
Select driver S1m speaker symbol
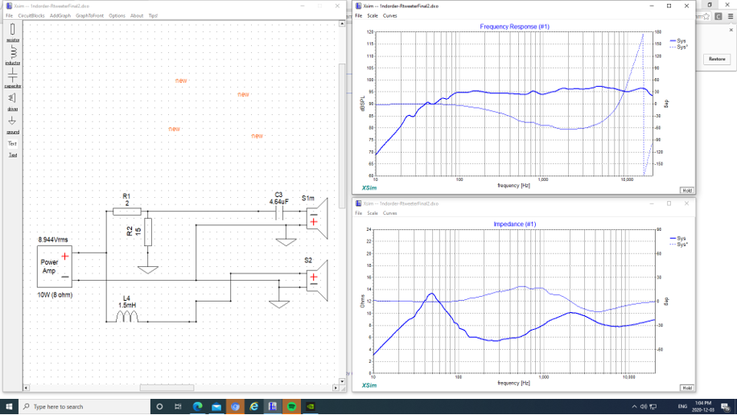[317, 219]
